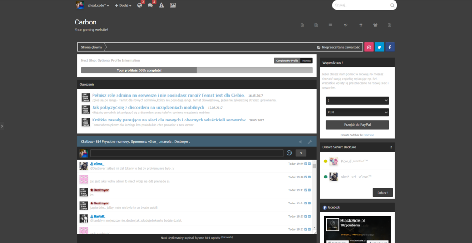Open the Twitter social link

tap(379, 47)
